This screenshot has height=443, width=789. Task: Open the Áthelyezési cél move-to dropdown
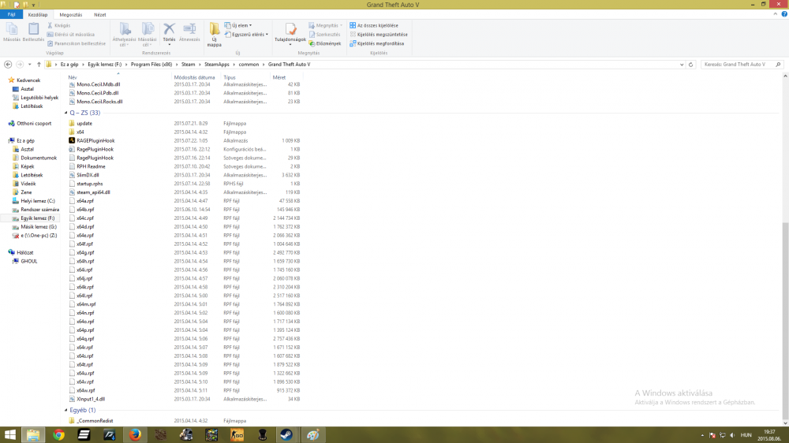tap(124, 35)
